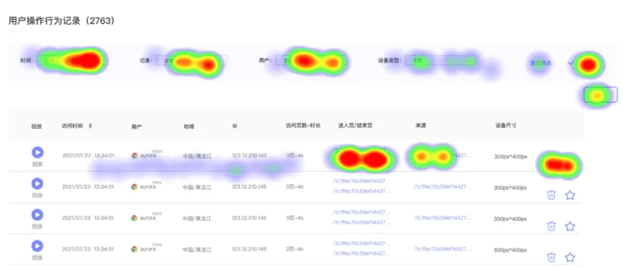Play back the third record's session

coord(37,215)
